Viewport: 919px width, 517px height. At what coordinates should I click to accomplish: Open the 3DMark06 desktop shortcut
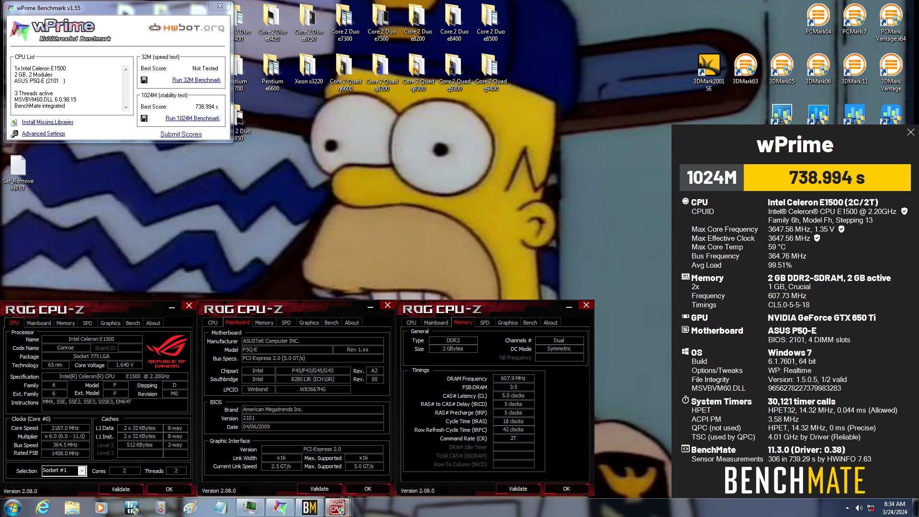(818, 69)
